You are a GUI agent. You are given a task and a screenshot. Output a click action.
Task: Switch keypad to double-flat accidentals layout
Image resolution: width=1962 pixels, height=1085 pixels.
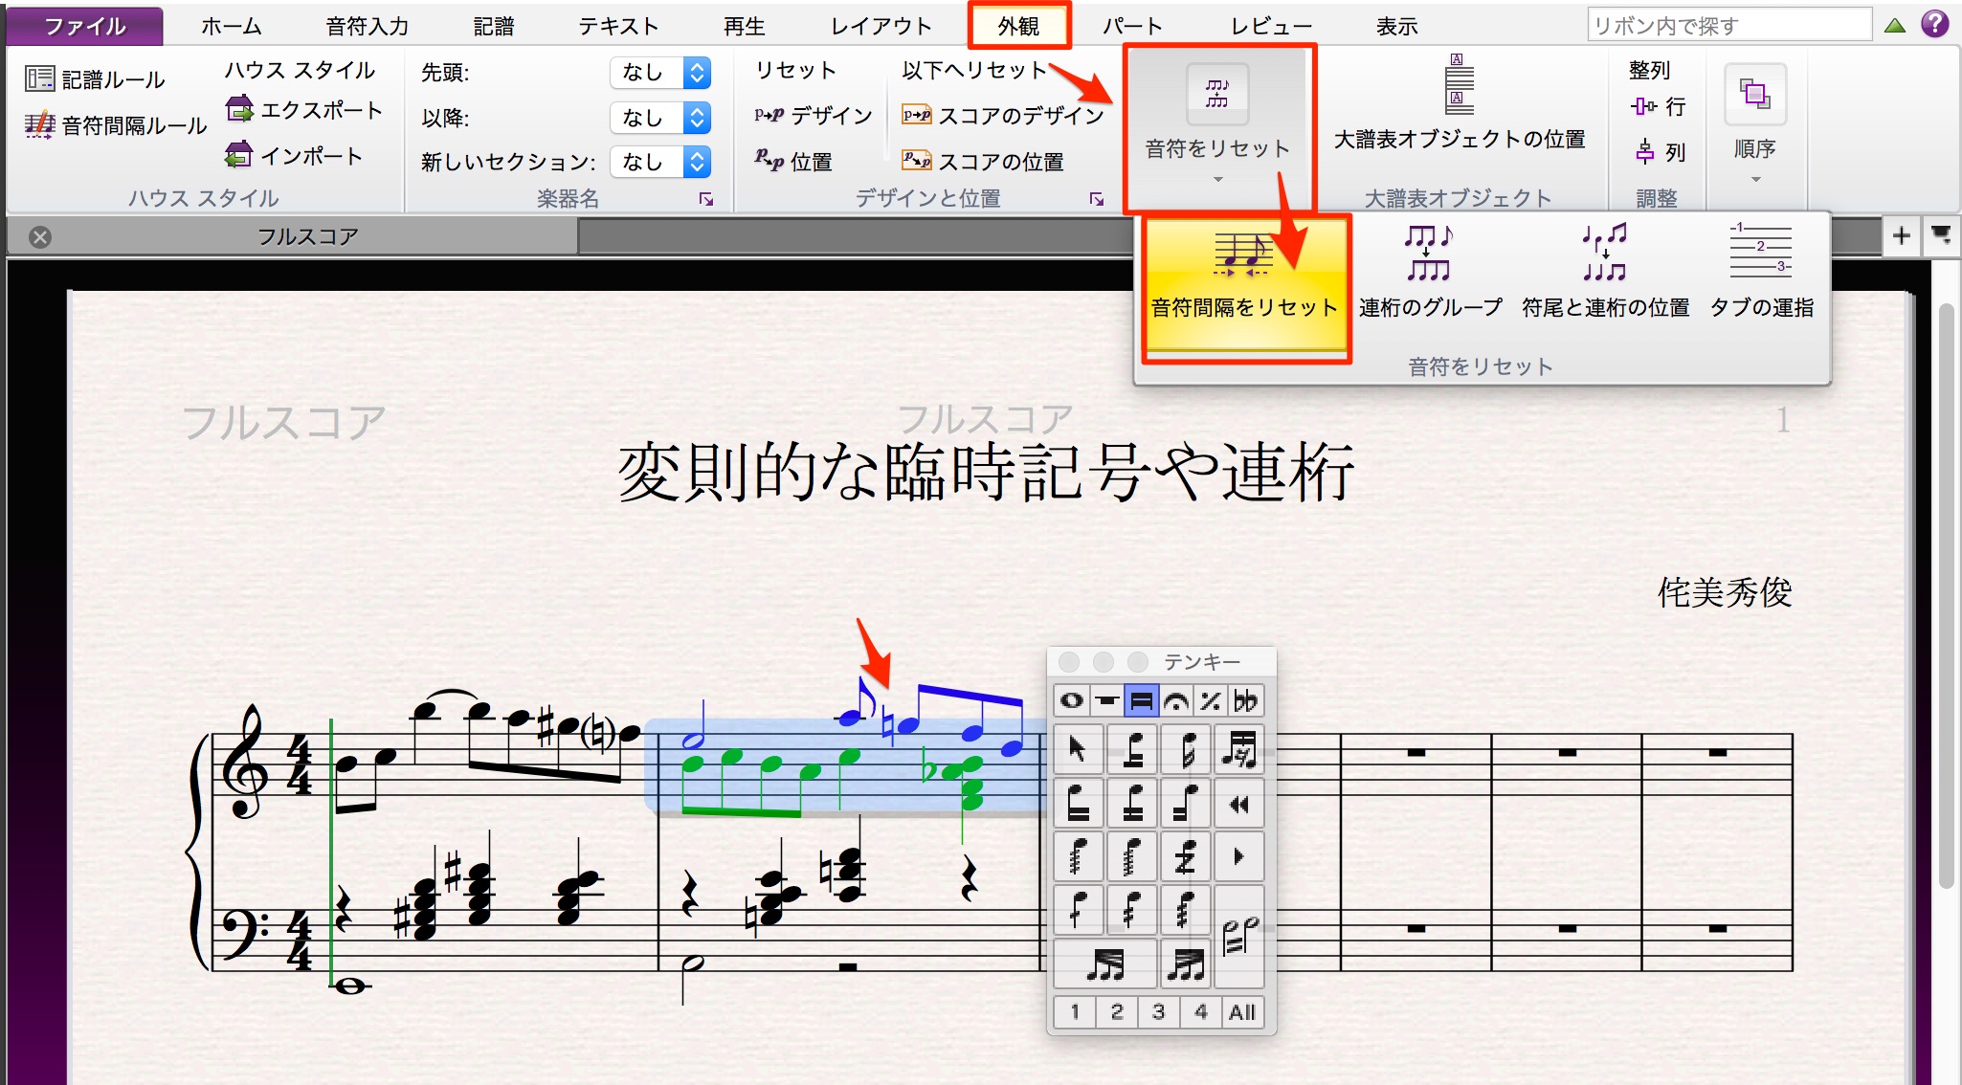(x=1245, y=701)
